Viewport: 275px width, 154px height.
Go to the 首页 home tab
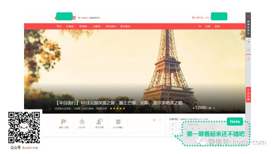coord(59,27)
